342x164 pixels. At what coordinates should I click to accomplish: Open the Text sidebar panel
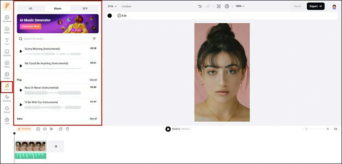pos(7,42)
